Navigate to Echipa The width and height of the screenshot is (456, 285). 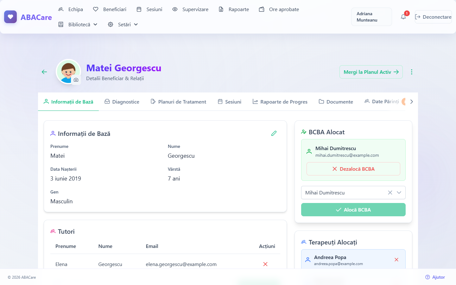click(71, 9)
